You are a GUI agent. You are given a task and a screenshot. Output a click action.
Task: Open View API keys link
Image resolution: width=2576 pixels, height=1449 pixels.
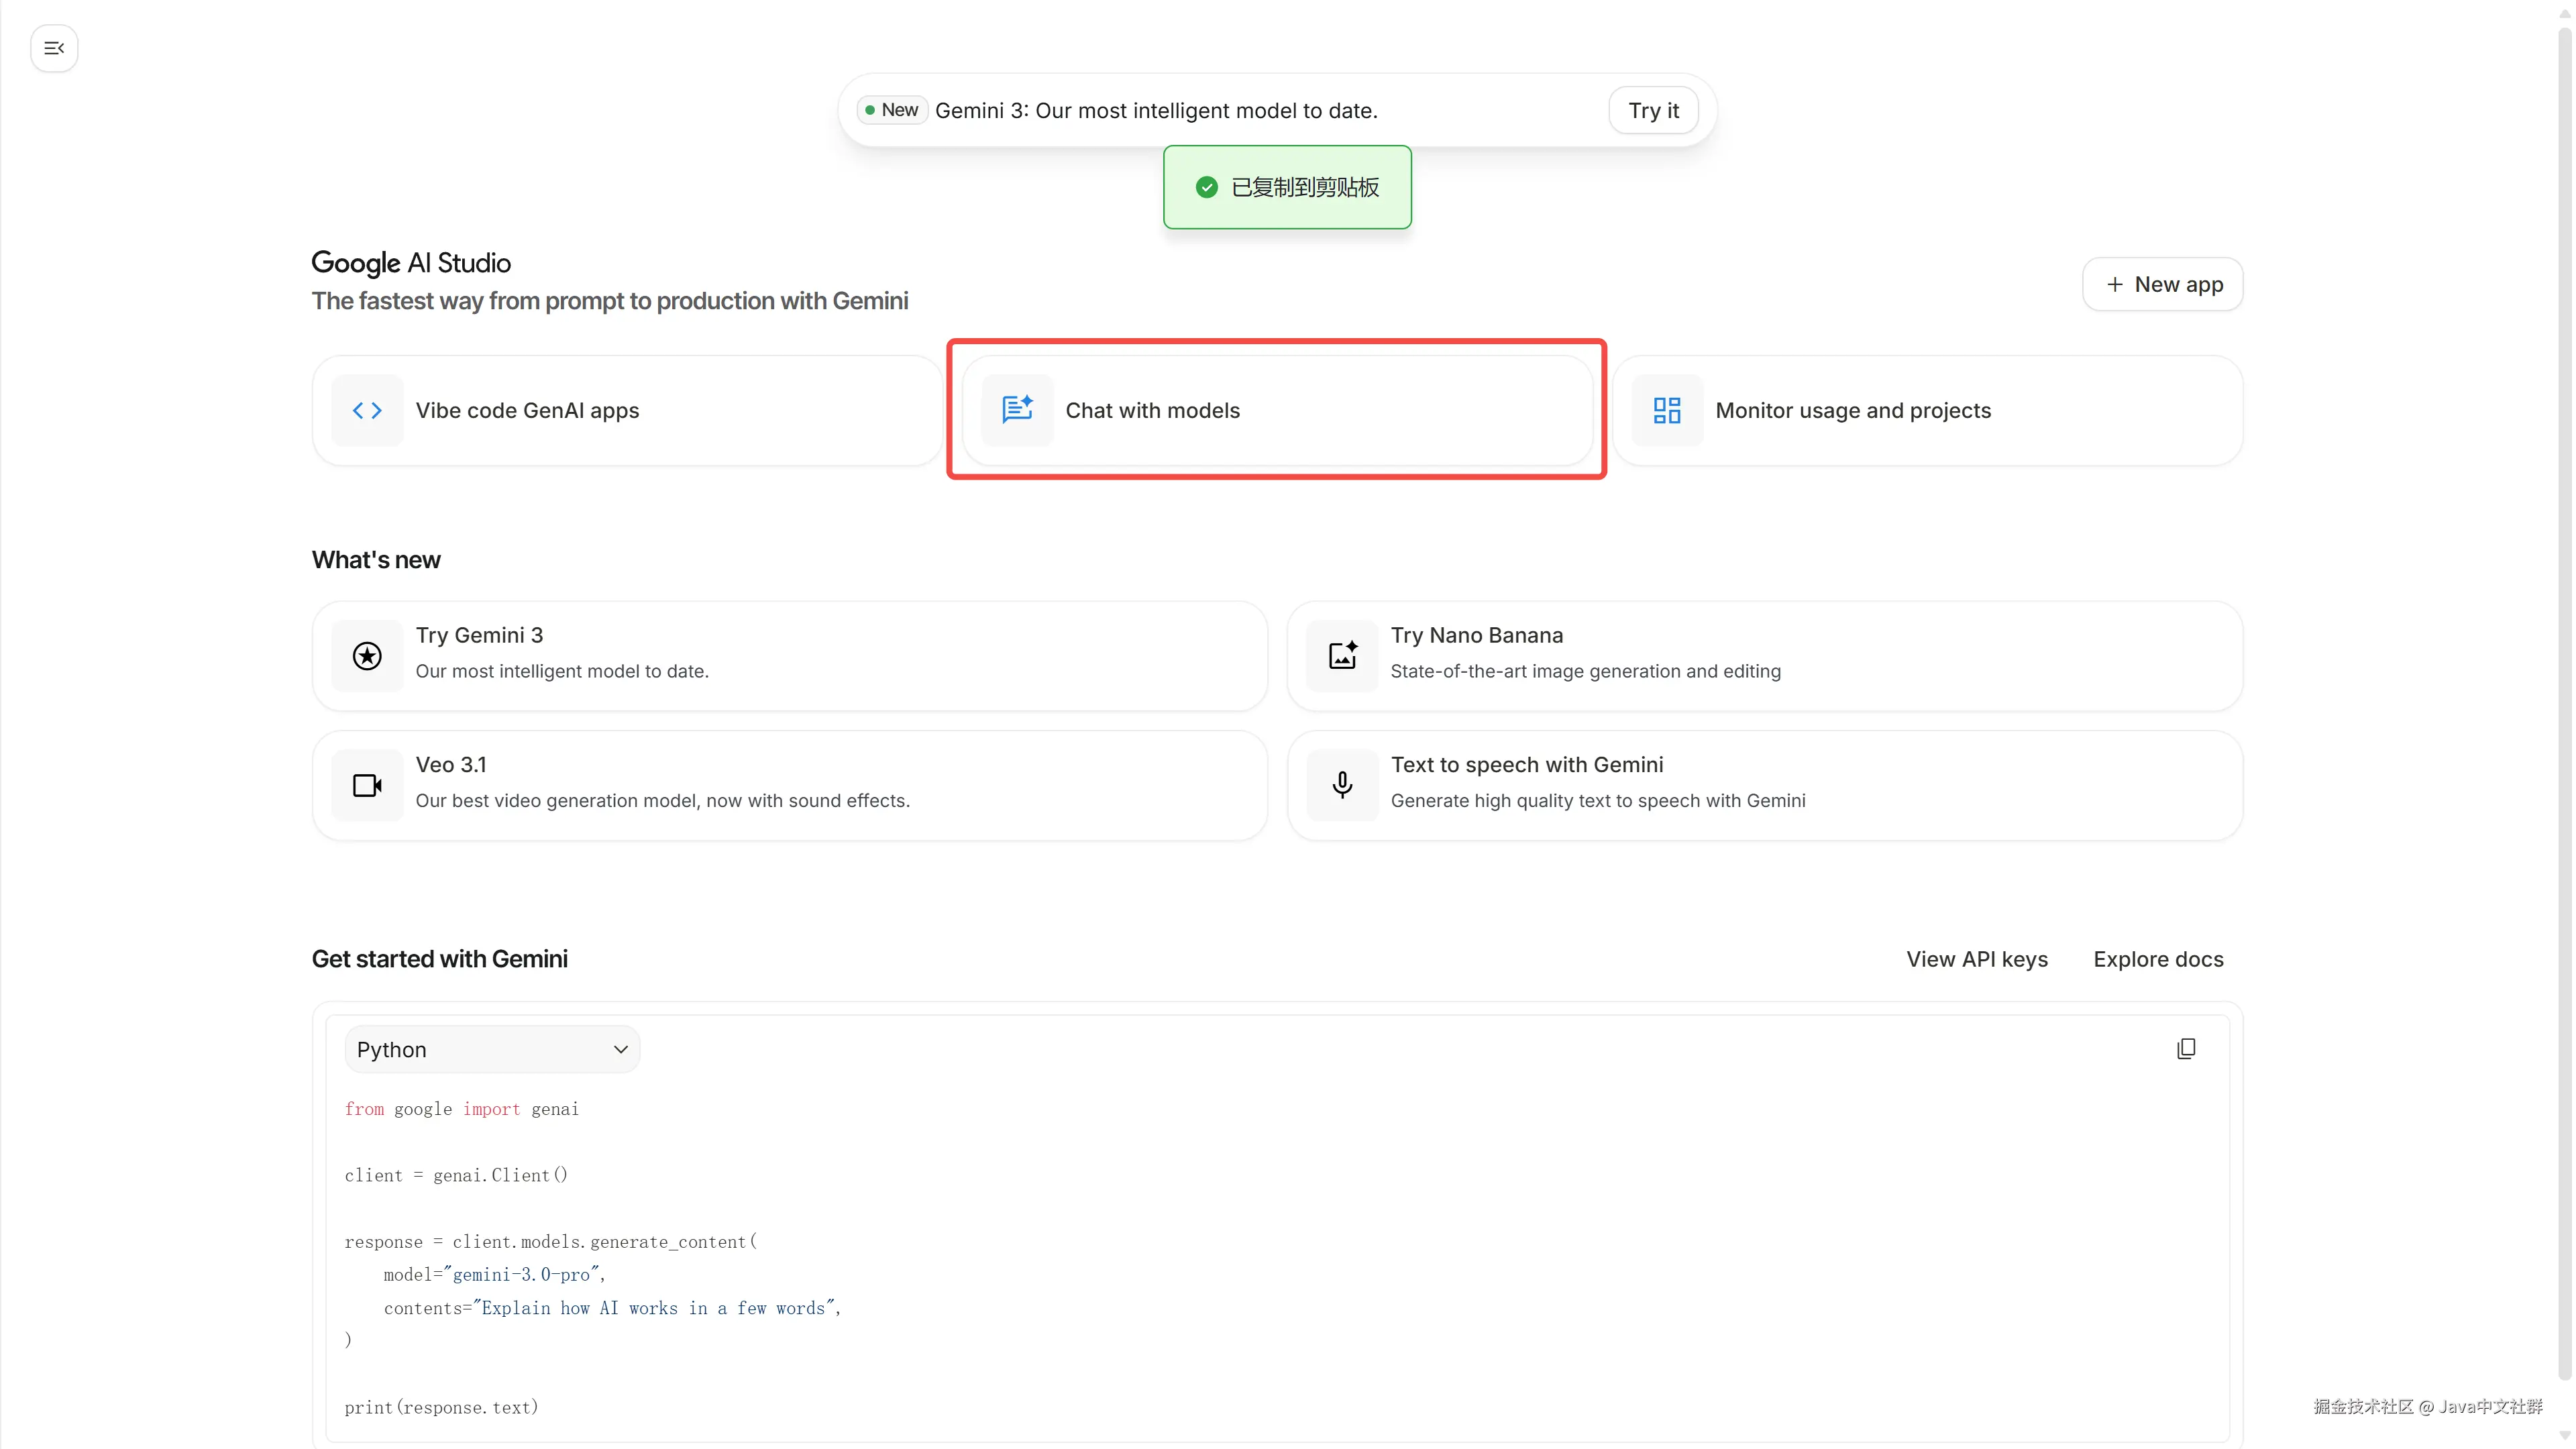coord(1976,959)
